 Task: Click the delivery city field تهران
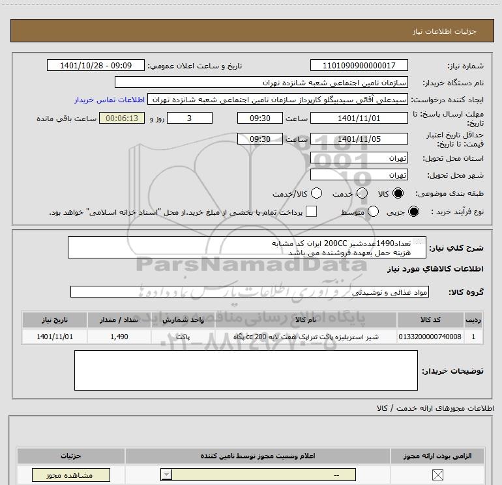coord(359,174)
